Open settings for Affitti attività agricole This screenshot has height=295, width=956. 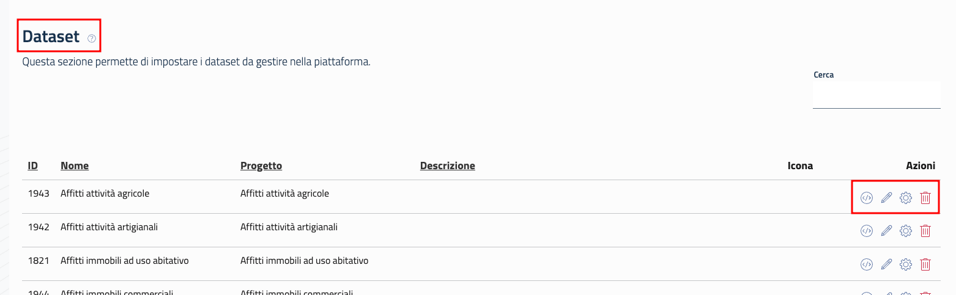point(906,197)
